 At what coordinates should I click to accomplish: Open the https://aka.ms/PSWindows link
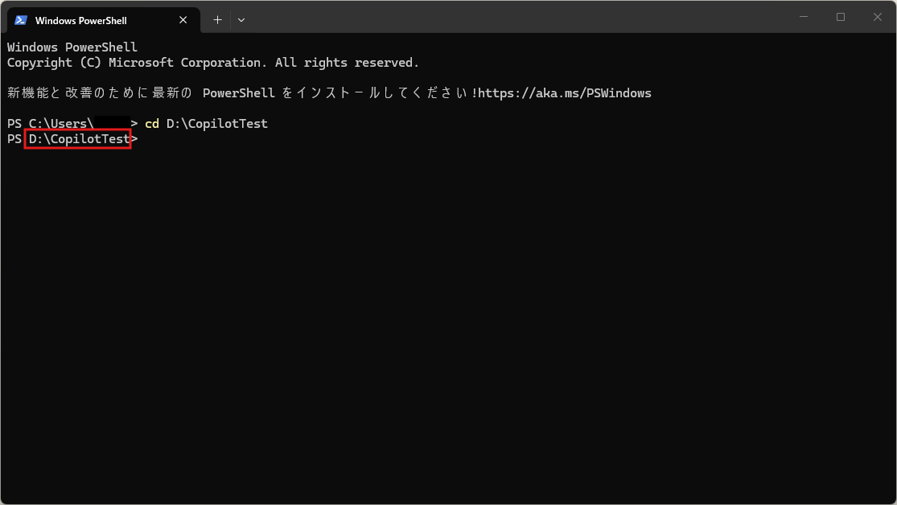[565, 93]
